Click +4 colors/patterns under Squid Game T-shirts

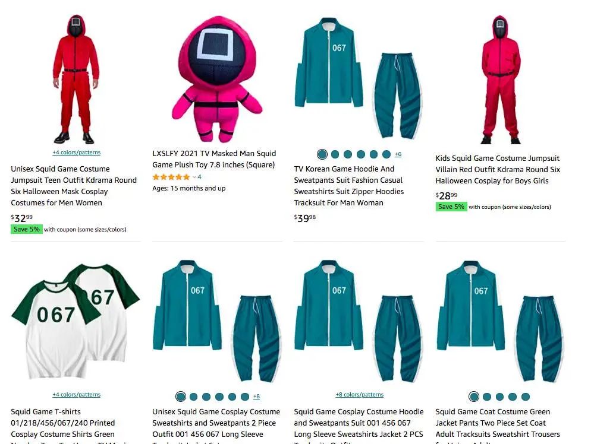coord(77,395)
